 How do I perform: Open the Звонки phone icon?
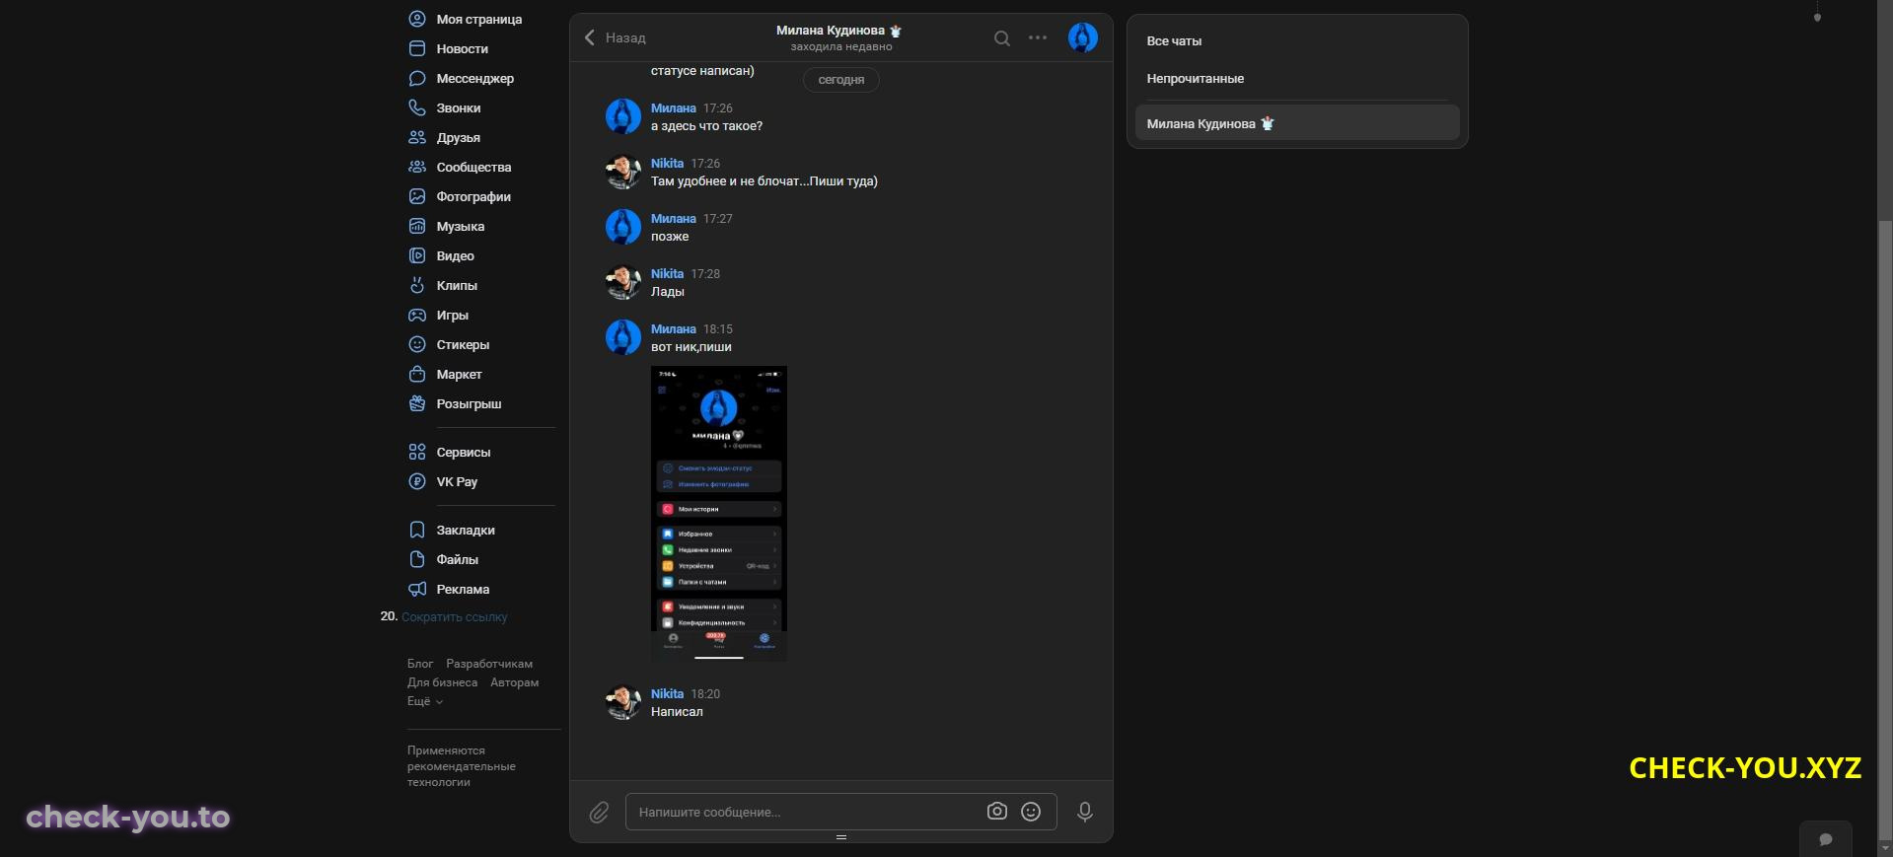point(417,107)
